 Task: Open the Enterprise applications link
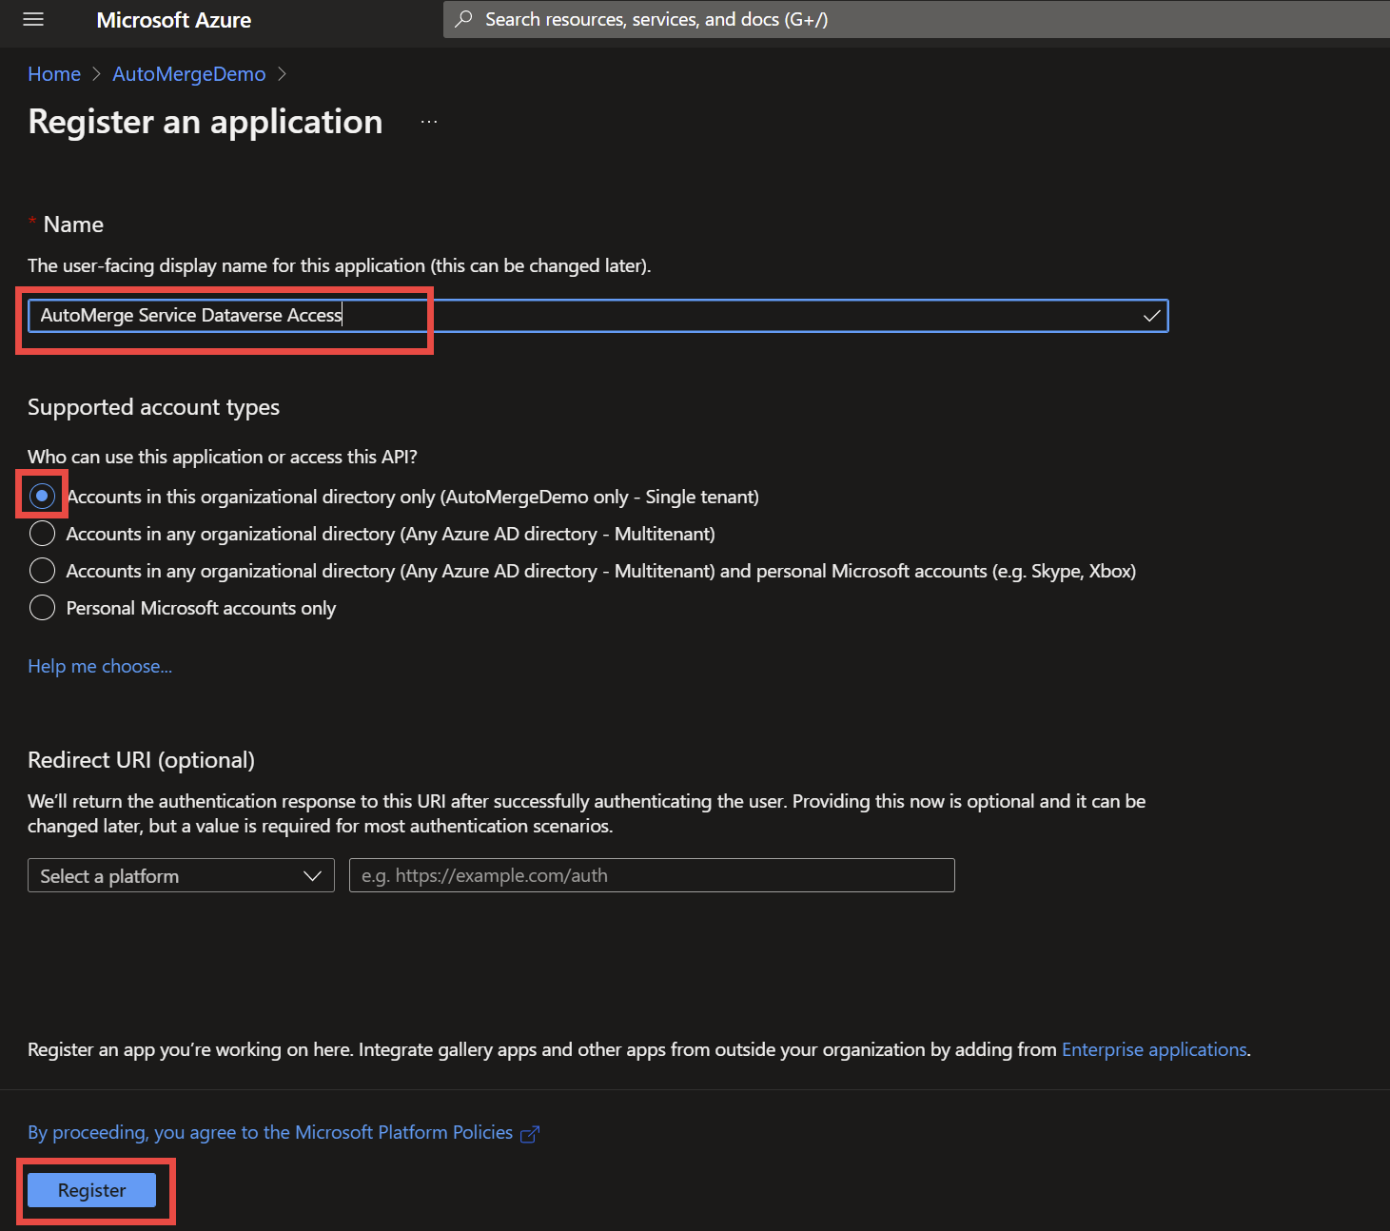pos(1154,1049)
